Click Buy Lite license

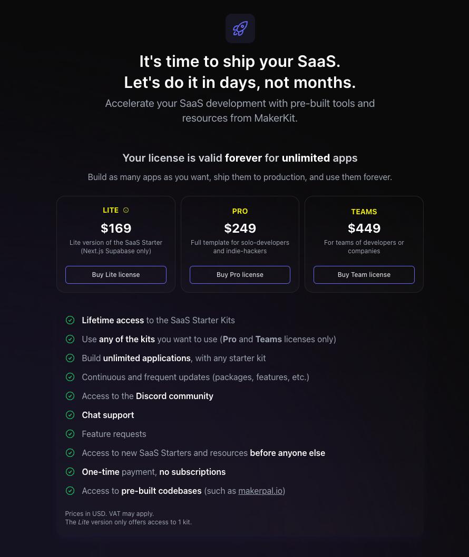pos(116,274)
